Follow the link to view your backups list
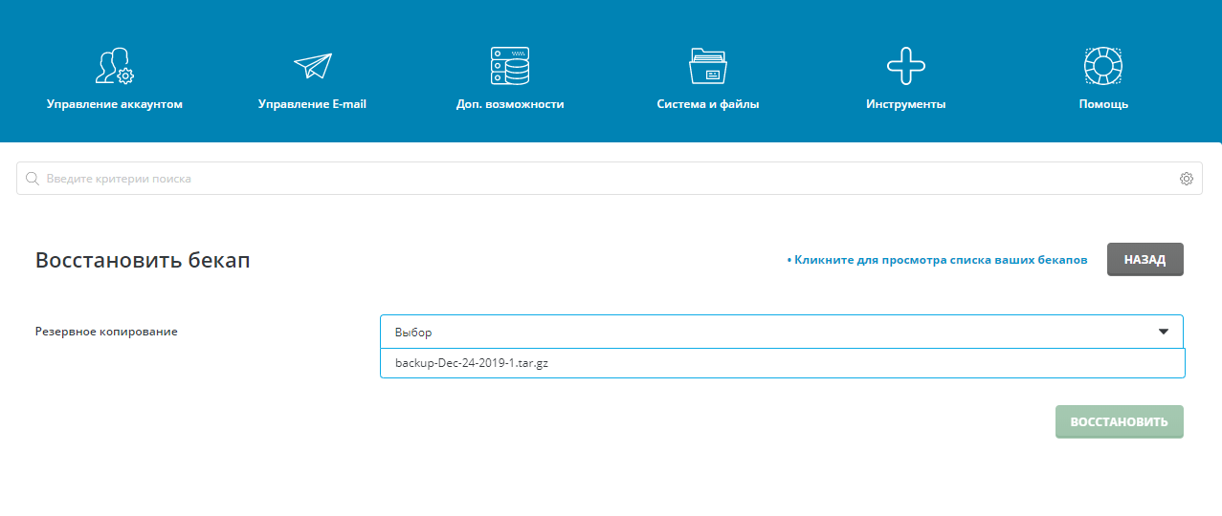 [x=940, y=260]
